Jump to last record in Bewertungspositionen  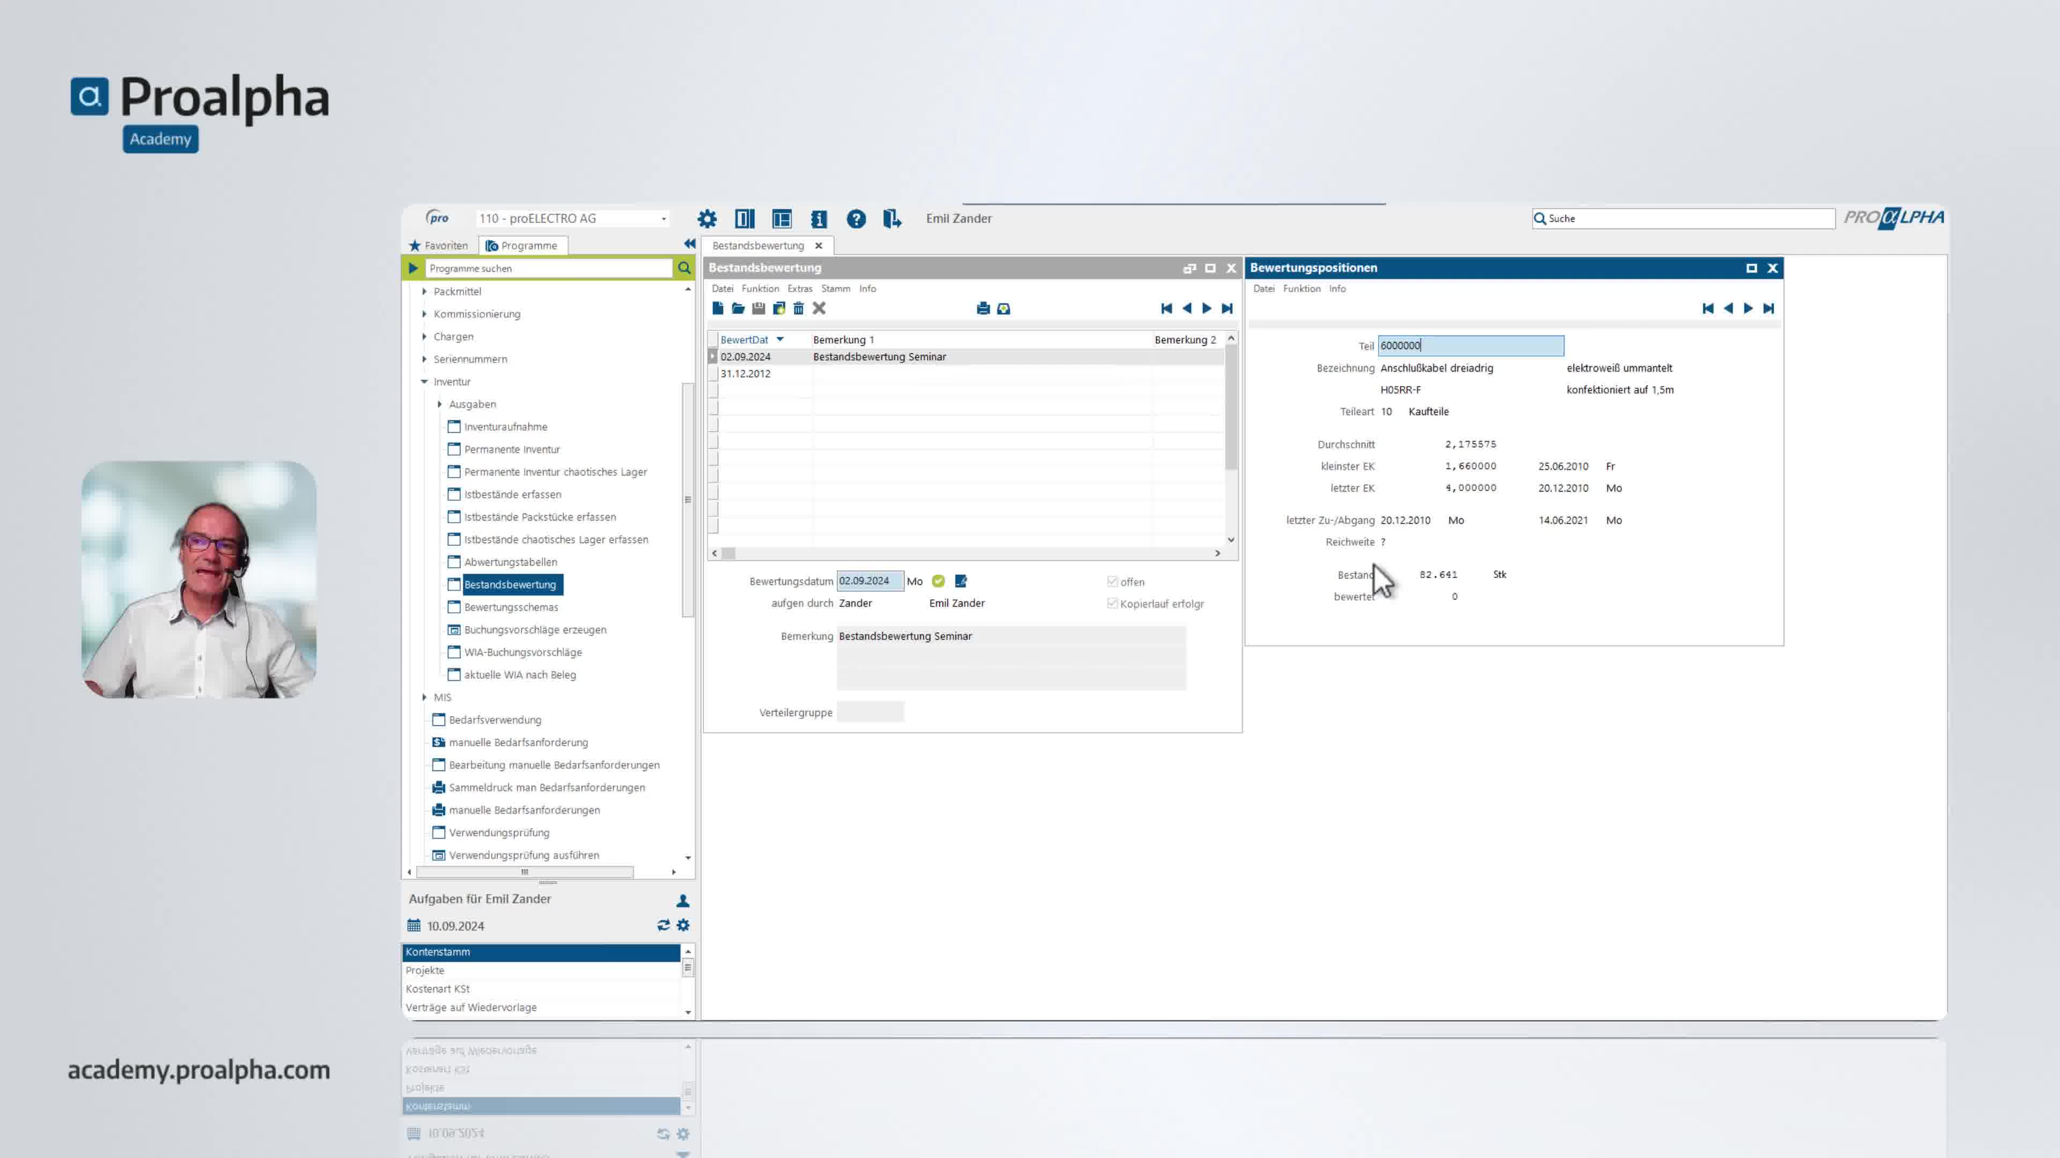tap(1768, 308)
